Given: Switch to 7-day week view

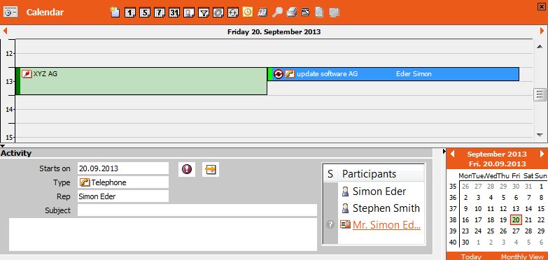Looking at the screenshot, I should 160,13.
